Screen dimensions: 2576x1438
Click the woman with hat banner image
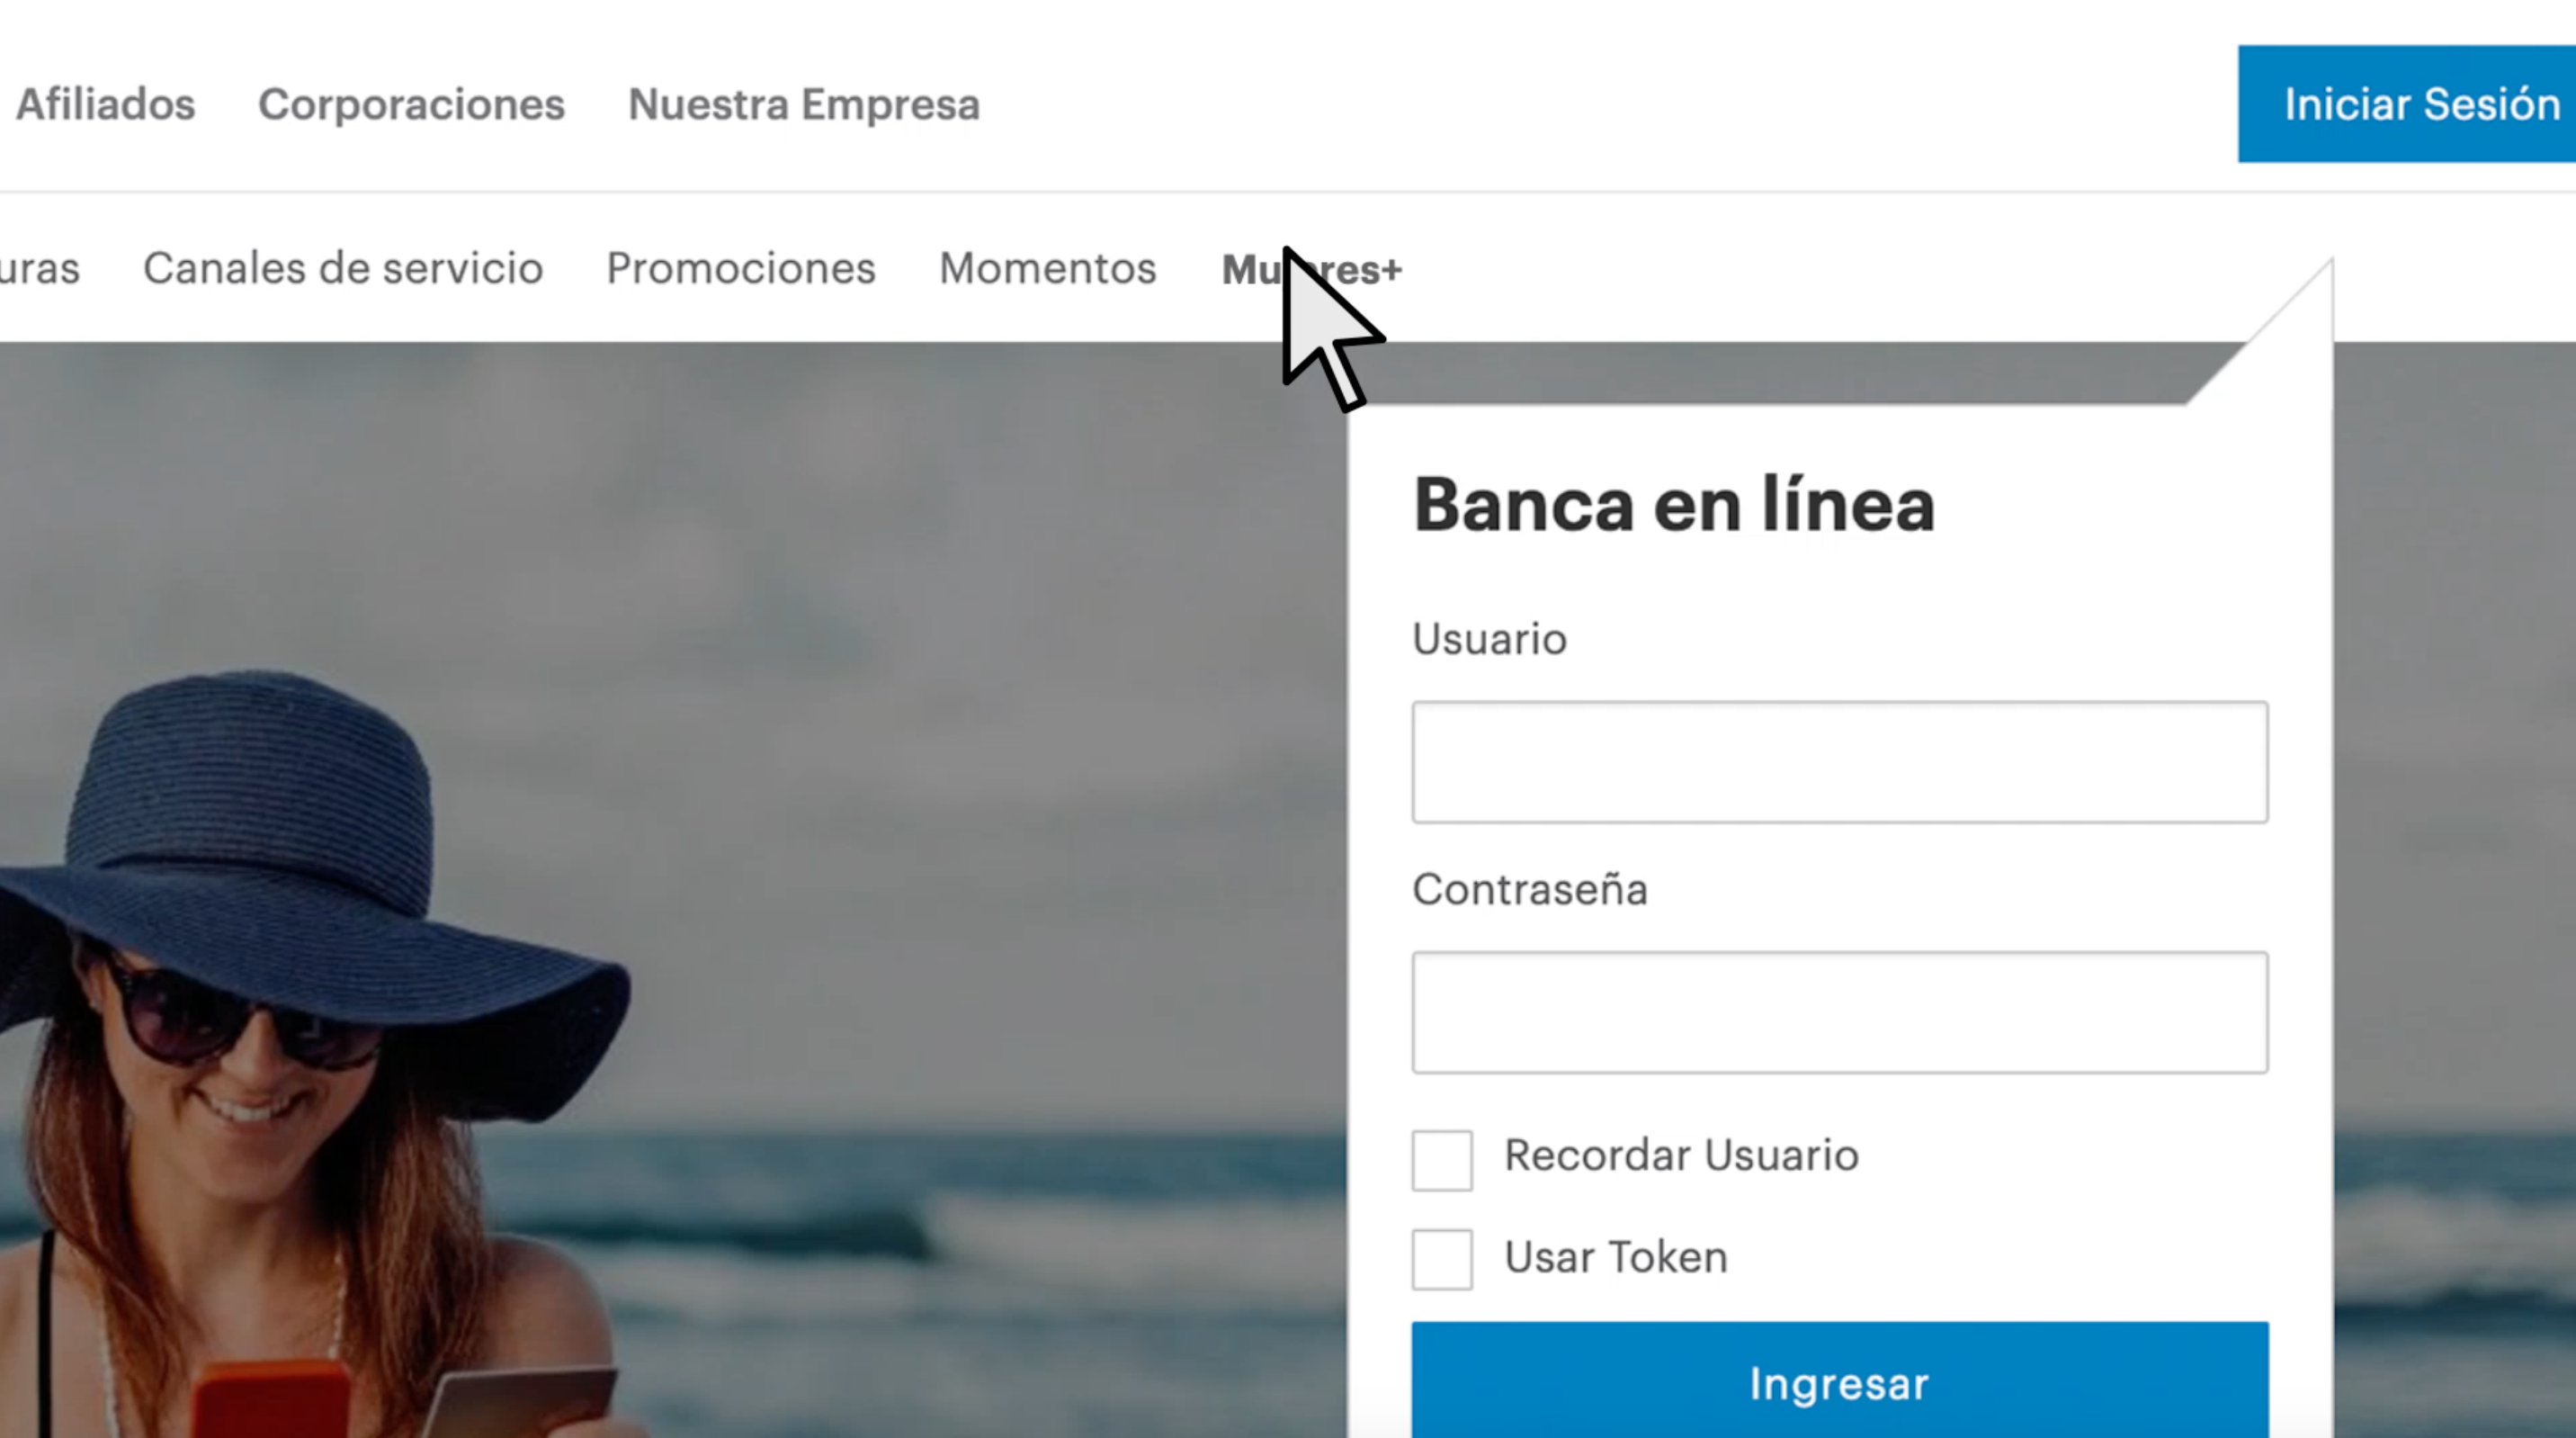[x=320, y=1051]
